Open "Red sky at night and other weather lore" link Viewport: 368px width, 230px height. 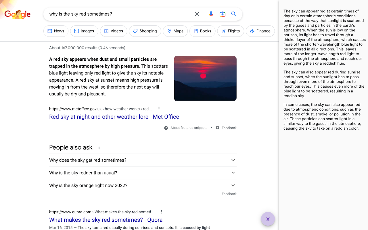point(114,117)
